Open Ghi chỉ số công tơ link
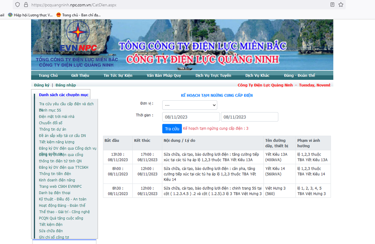 pyautogui.click(x=54, y=237)
